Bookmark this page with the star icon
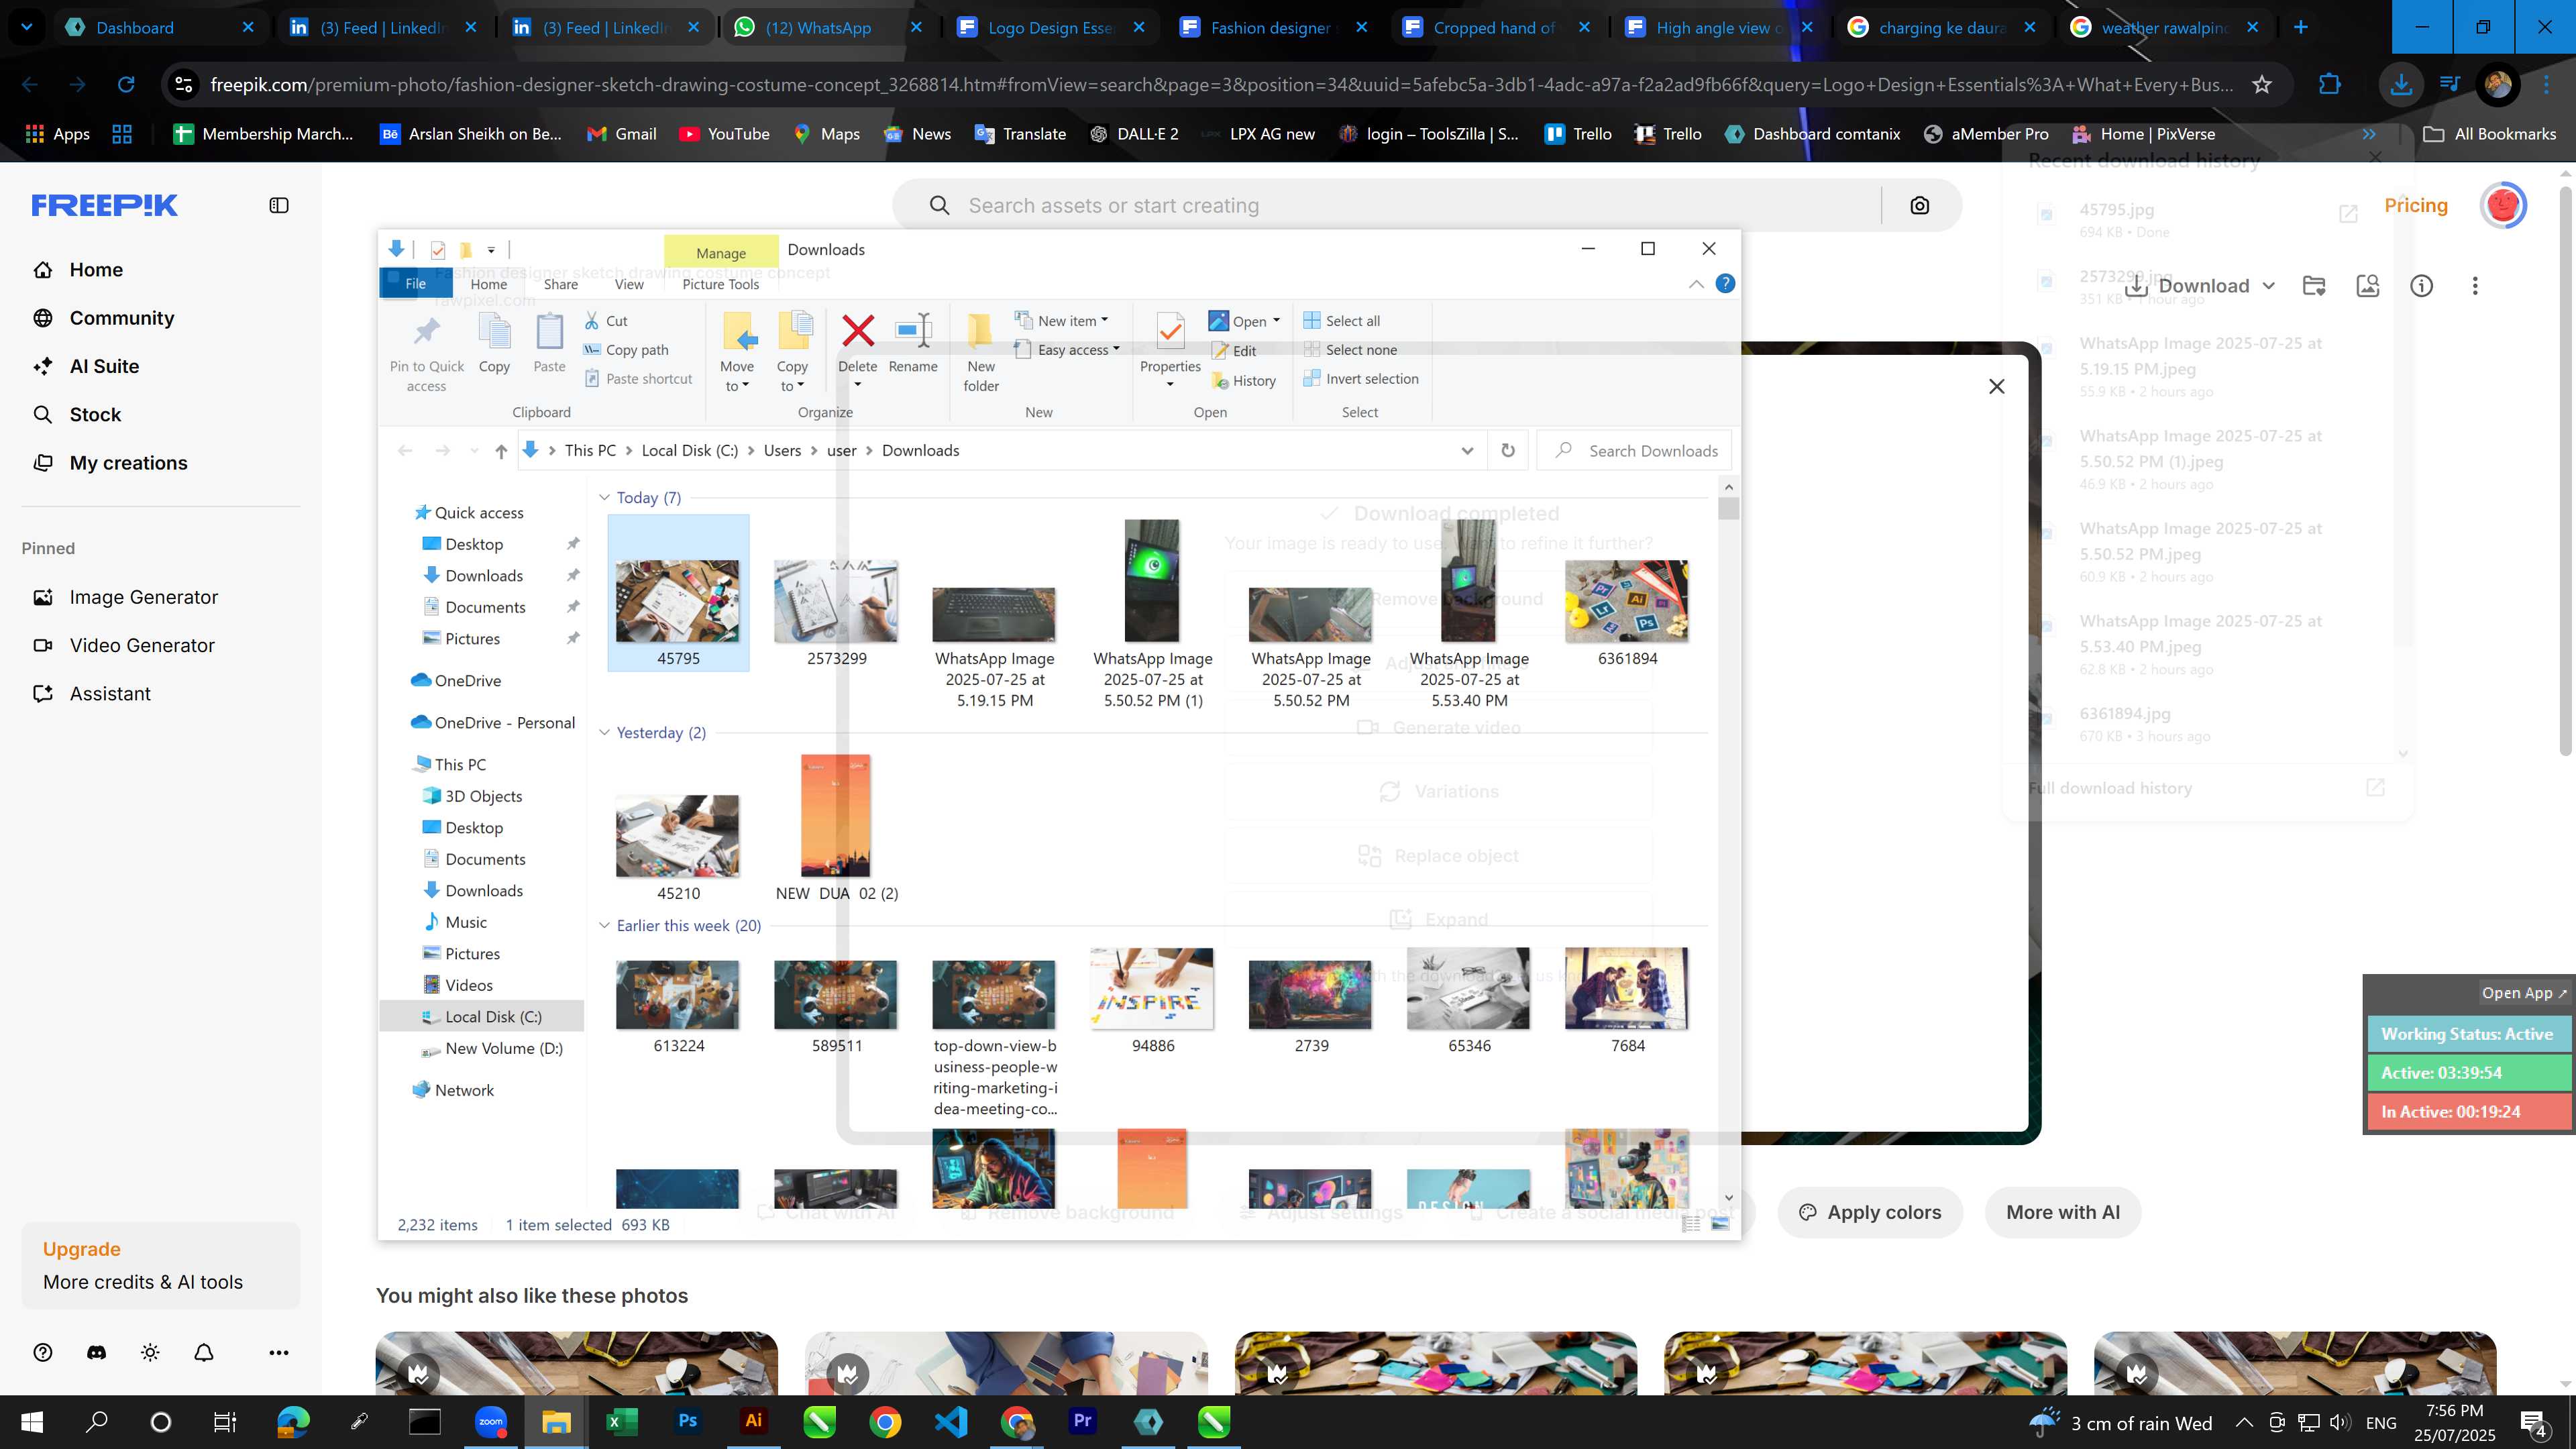2576x1449 pixels. [x=2262, y=85]
